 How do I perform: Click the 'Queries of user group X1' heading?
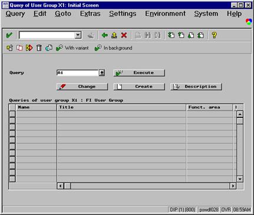pyautogui.click(x=66, y=100)
